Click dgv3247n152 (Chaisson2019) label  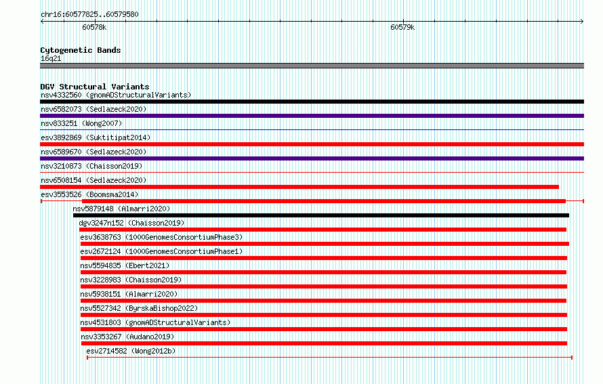pyautogui.click(x=131, y=223)
